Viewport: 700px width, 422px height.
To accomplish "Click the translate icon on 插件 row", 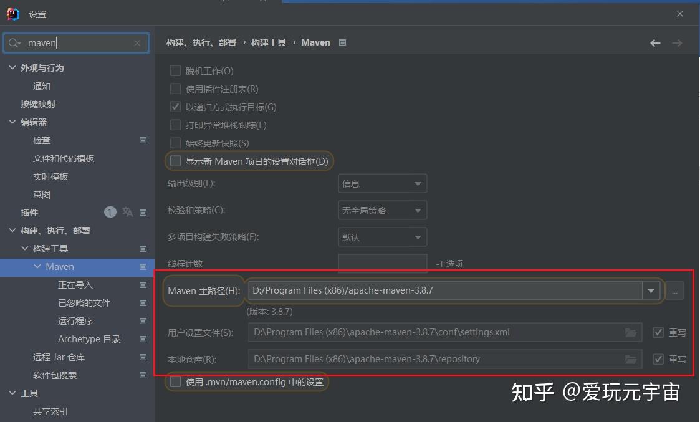I will [x=127, y=212].
